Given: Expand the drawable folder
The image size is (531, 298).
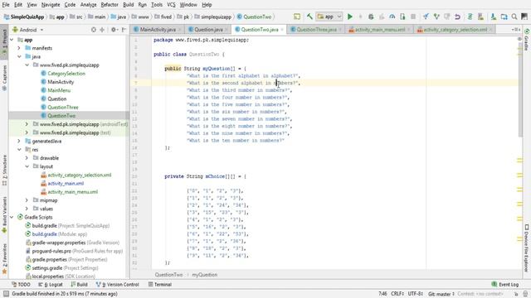Looking at the screenshot, I should (x=27, y=158).
